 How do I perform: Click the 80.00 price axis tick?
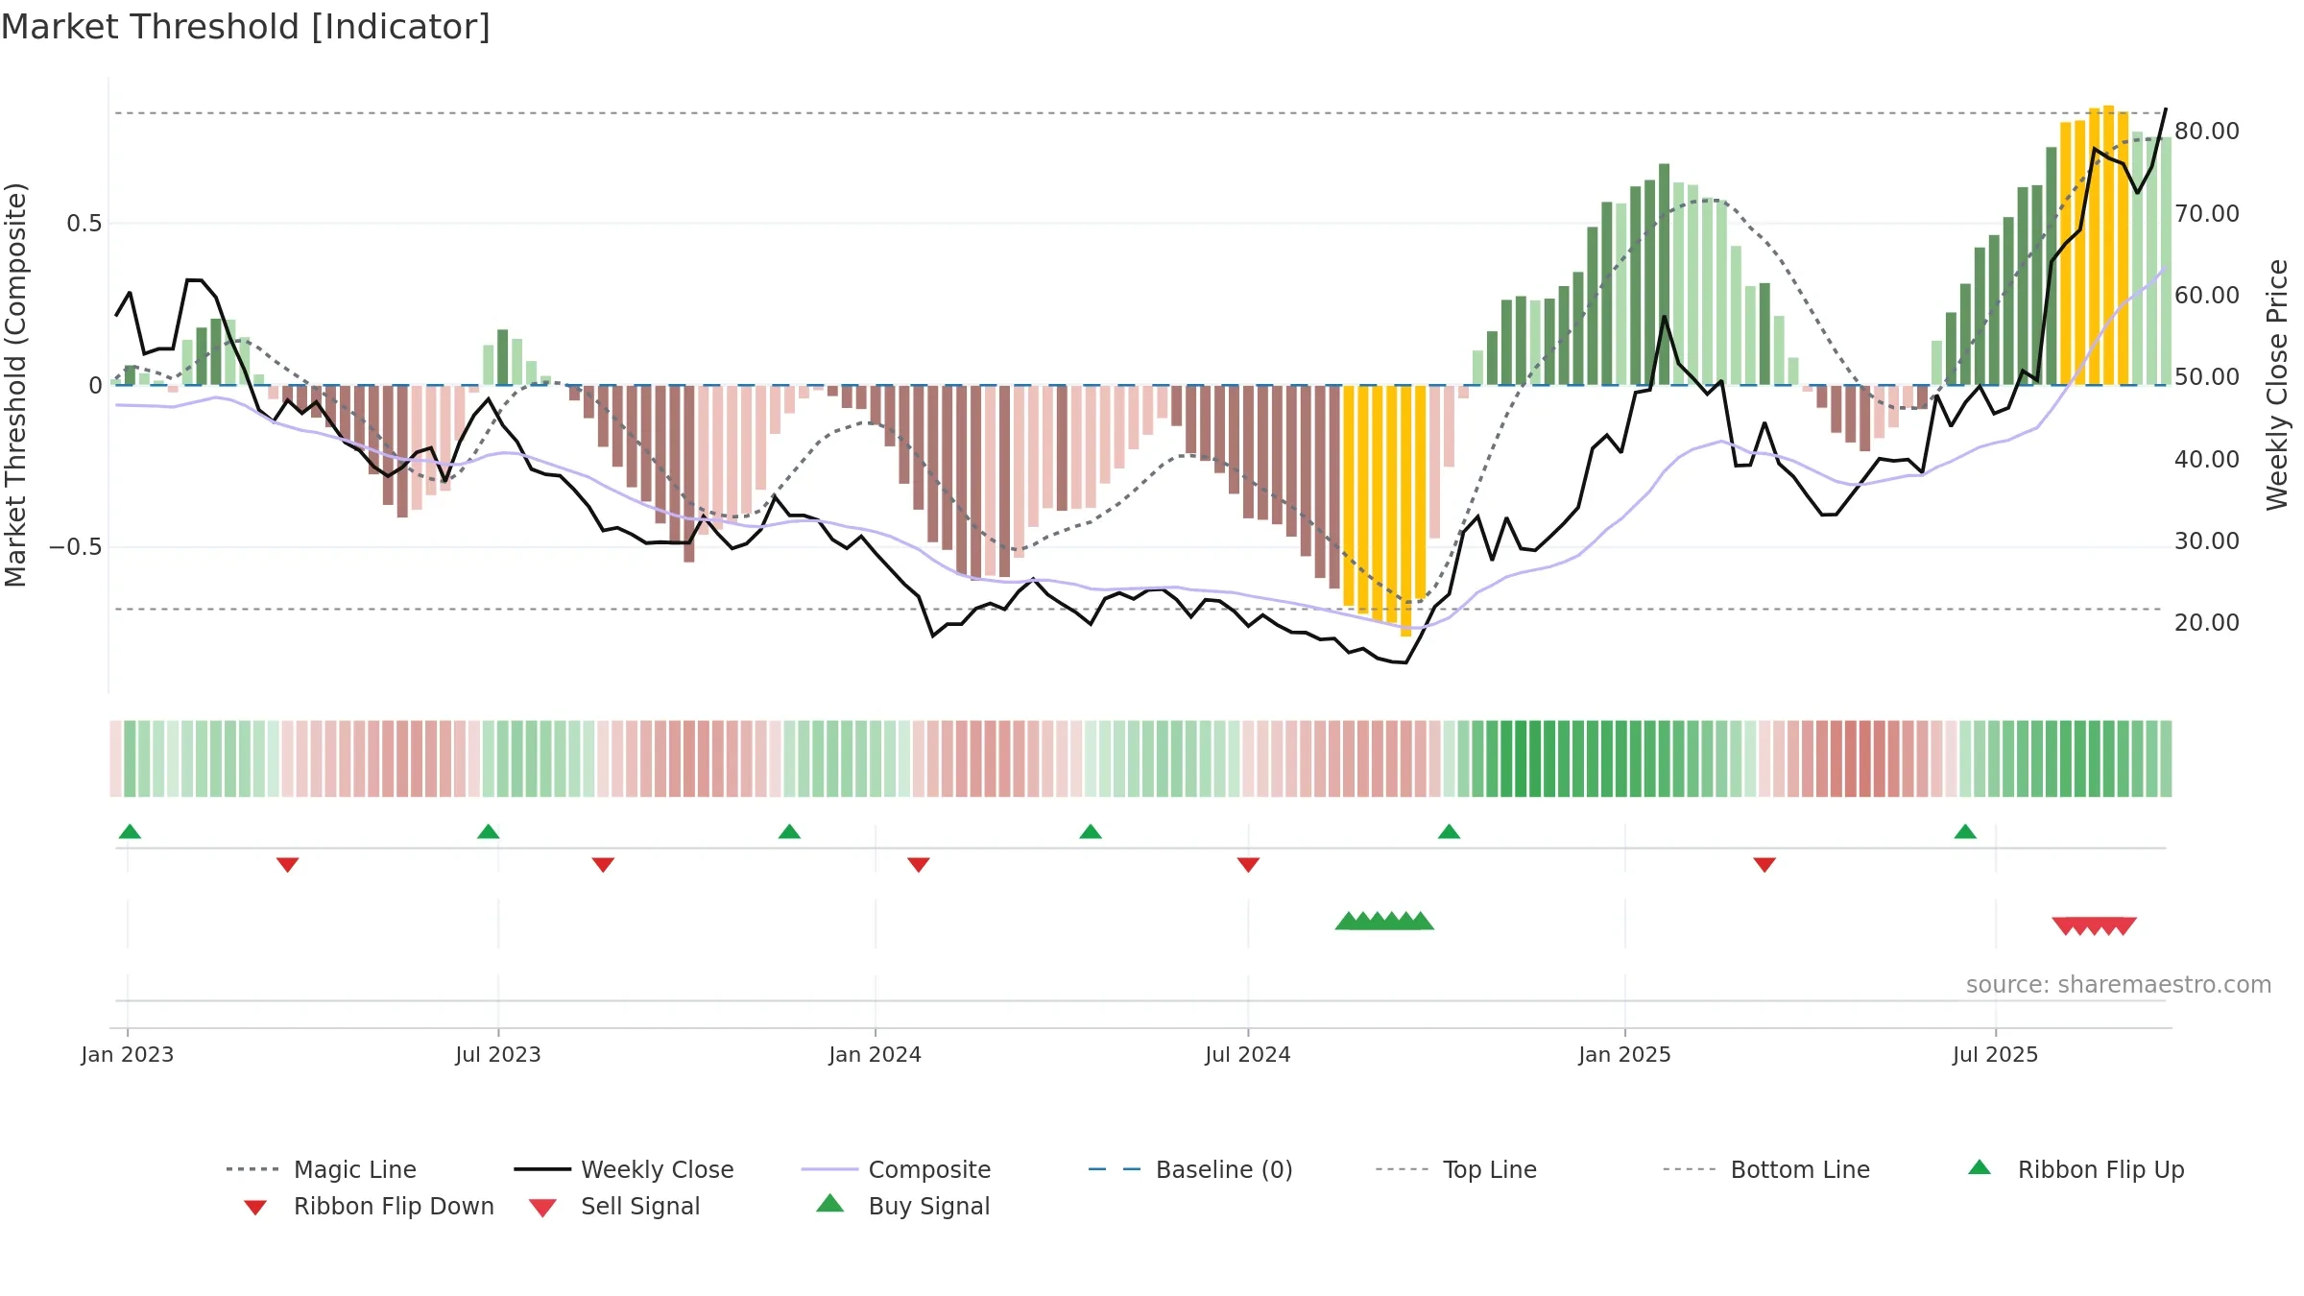pyautogui.click(x=2207, y=132)
